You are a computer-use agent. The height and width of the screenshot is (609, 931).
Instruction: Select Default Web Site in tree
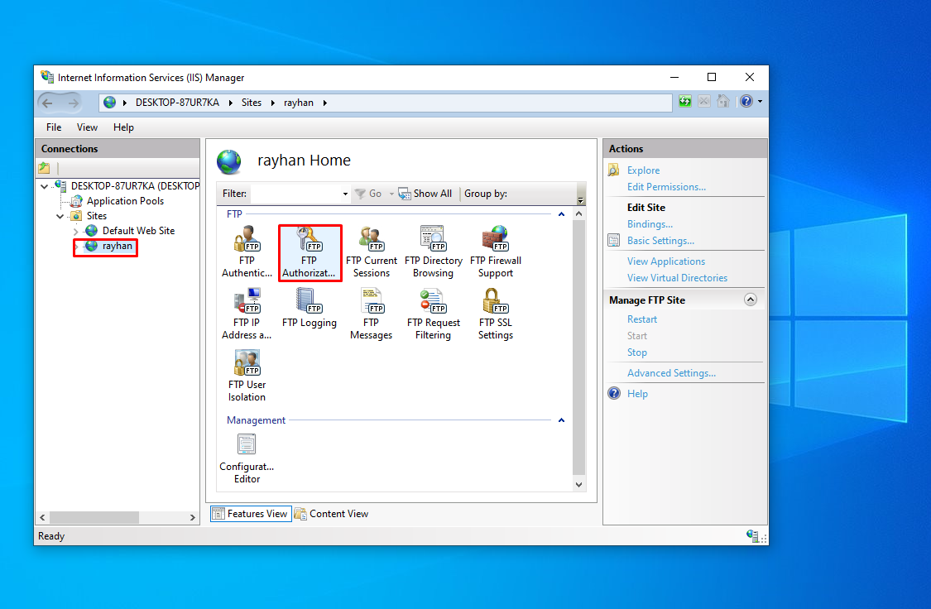click(x=138, y=231)
